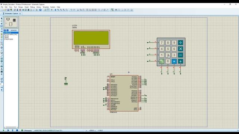Click keypad divide key

(x=180, y=42)
